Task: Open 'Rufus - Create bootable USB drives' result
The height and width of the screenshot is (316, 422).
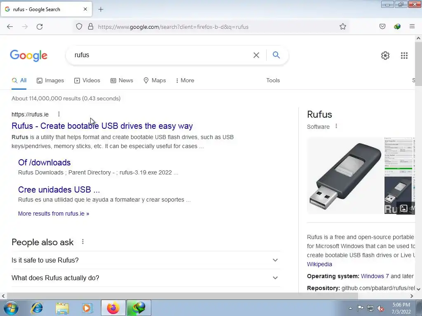Action: click(102, 126)
